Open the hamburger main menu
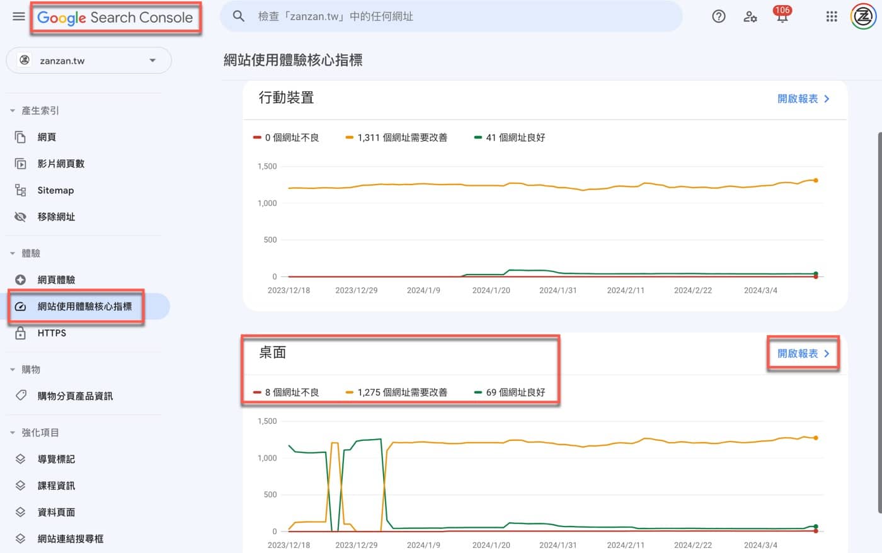Screen dimensions: 882x553 (x=19, y=16)
